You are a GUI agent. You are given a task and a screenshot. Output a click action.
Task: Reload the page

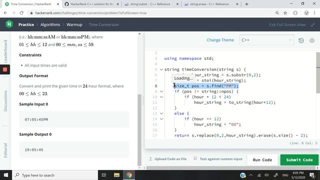(21, 13)
